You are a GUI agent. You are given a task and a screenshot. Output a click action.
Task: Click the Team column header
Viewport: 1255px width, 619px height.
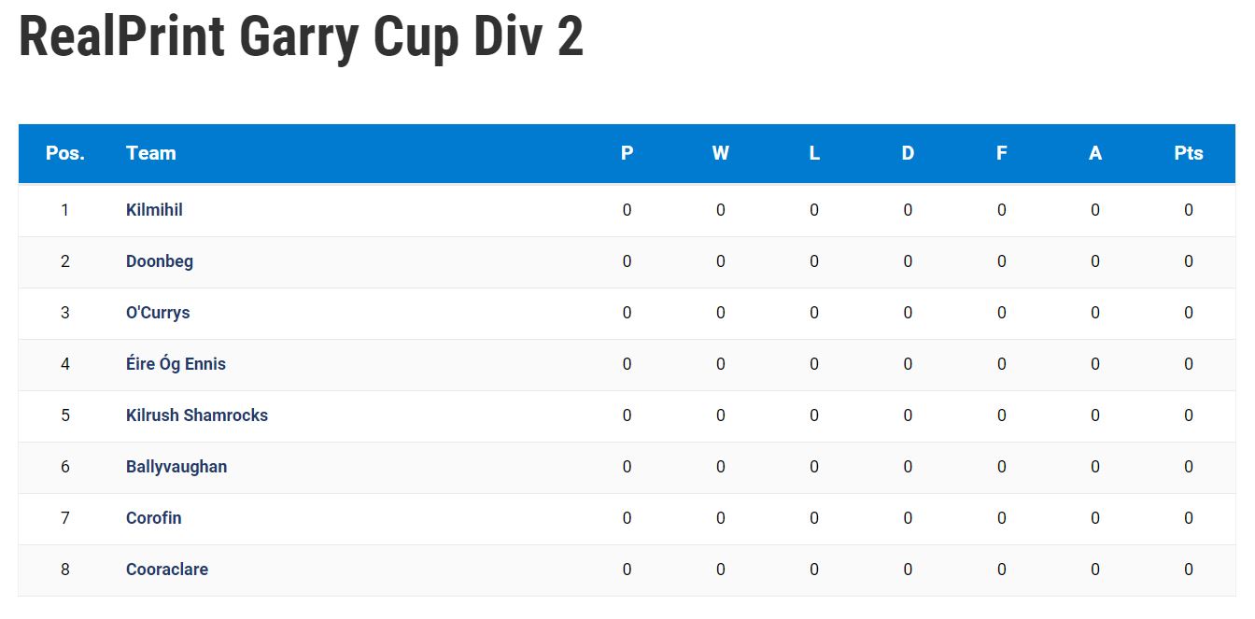[151, 153]
